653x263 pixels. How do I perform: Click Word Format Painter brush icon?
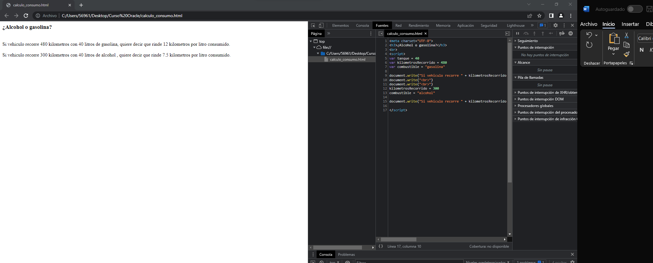(x=627, y=54)
